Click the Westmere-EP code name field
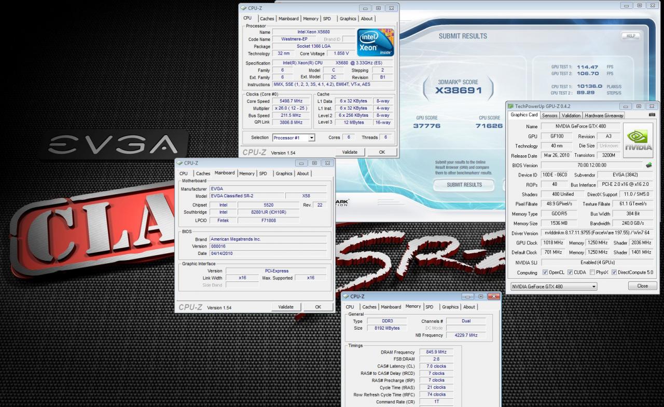Viewport: 664px width, 407px height. 293,39
